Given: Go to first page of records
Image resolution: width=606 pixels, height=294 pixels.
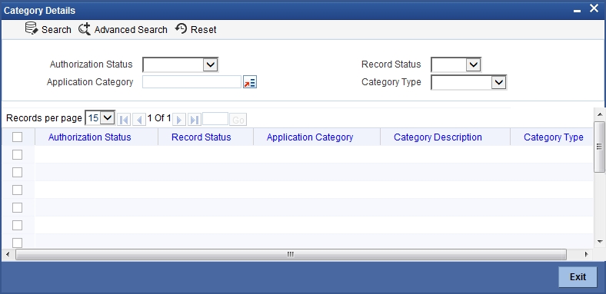Looking at the screenshot, I should pos(124,120).
